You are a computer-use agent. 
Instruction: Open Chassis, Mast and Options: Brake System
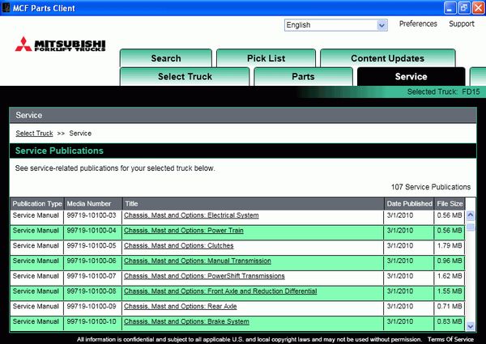[186, 321]
